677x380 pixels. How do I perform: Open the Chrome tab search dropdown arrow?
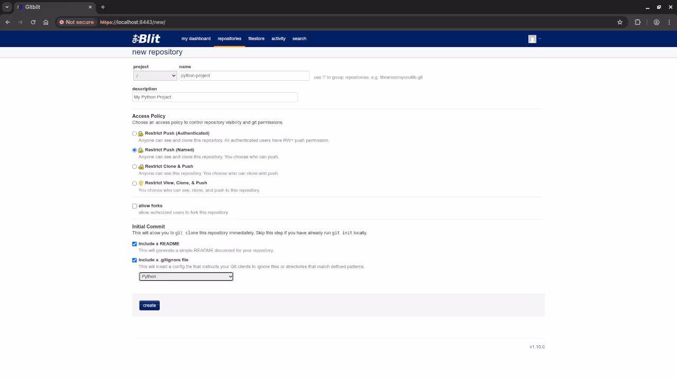[7, 7]
